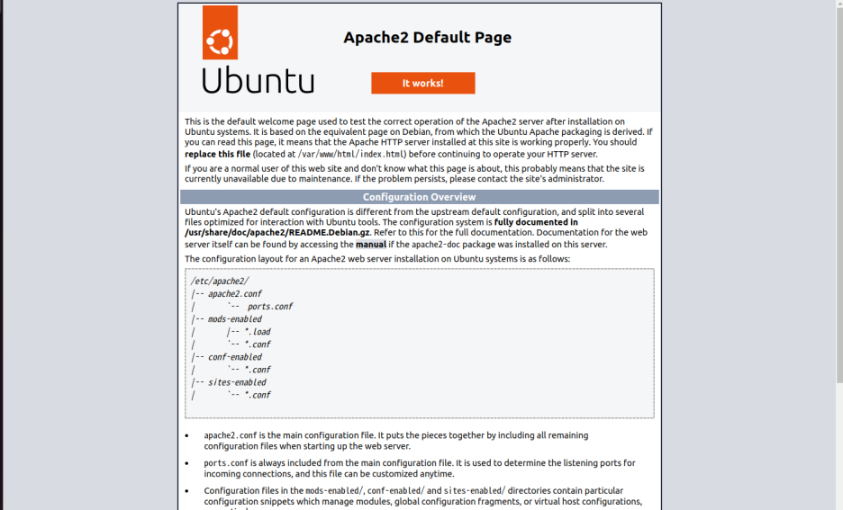Click the scrollbar up arrow at top
Viewport: 843px width, 510px height.
(x=839, y=4)
